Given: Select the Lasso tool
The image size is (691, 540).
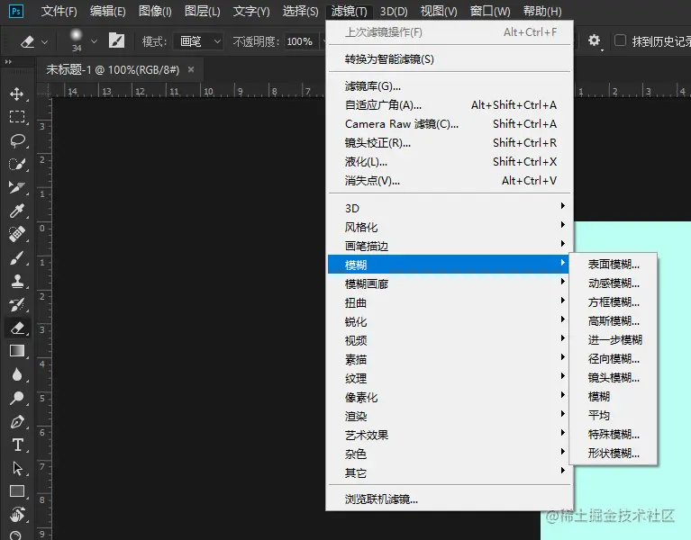Looking at the screenshot, I should (x=17, y=140).
